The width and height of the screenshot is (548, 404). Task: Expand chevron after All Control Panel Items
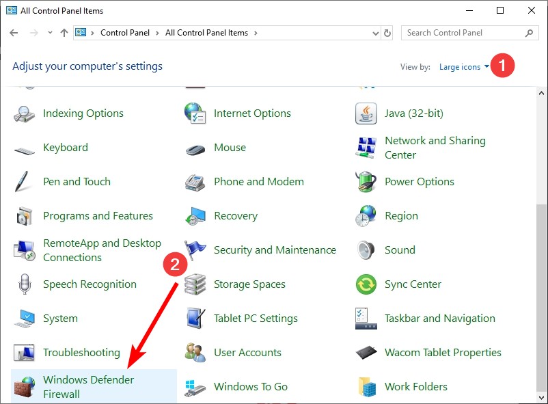point(256,33)
